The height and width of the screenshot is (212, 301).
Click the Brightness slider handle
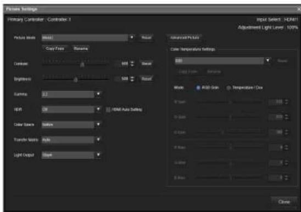[76, 79]
